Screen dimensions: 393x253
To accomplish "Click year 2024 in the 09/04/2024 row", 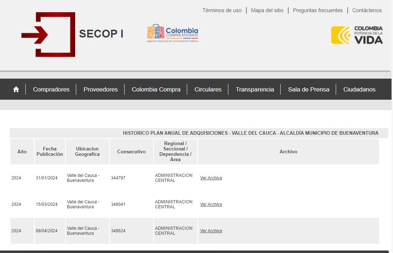I will (16, 231).
